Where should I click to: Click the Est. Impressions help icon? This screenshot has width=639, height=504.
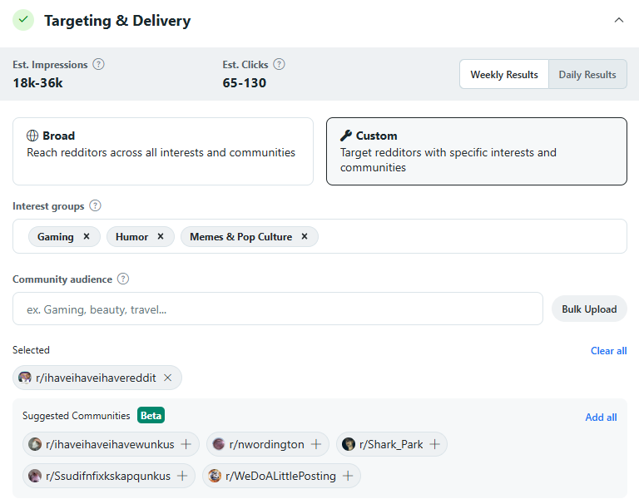tap(99, 64)
